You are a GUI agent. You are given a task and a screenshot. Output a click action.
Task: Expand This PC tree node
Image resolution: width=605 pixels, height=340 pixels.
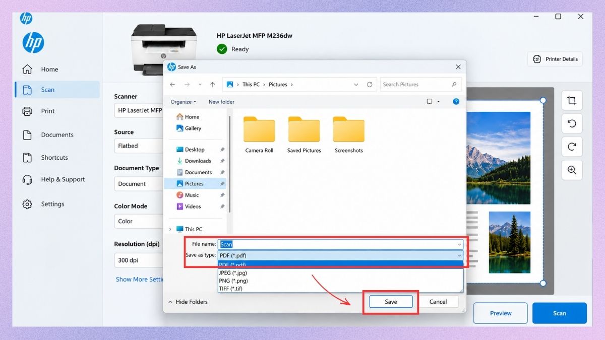pyautogui.click(x=170, y=229)
